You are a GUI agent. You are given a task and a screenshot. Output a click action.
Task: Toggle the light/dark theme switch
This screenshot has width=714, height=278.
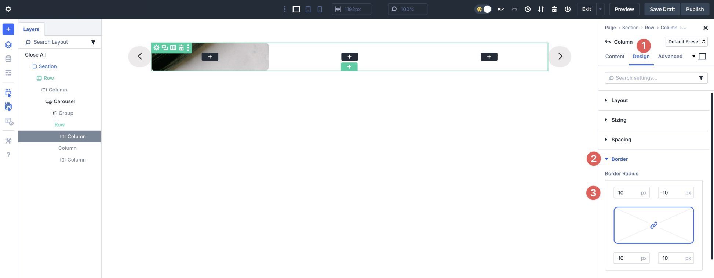click(x=484, y=9)
